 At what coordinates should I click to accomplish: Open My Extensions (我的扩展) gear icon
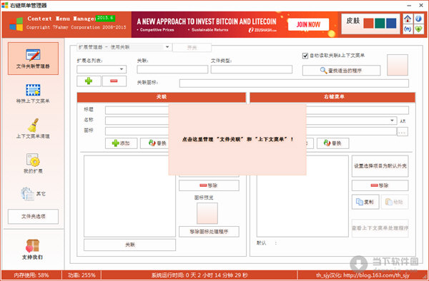coord(33,160)
